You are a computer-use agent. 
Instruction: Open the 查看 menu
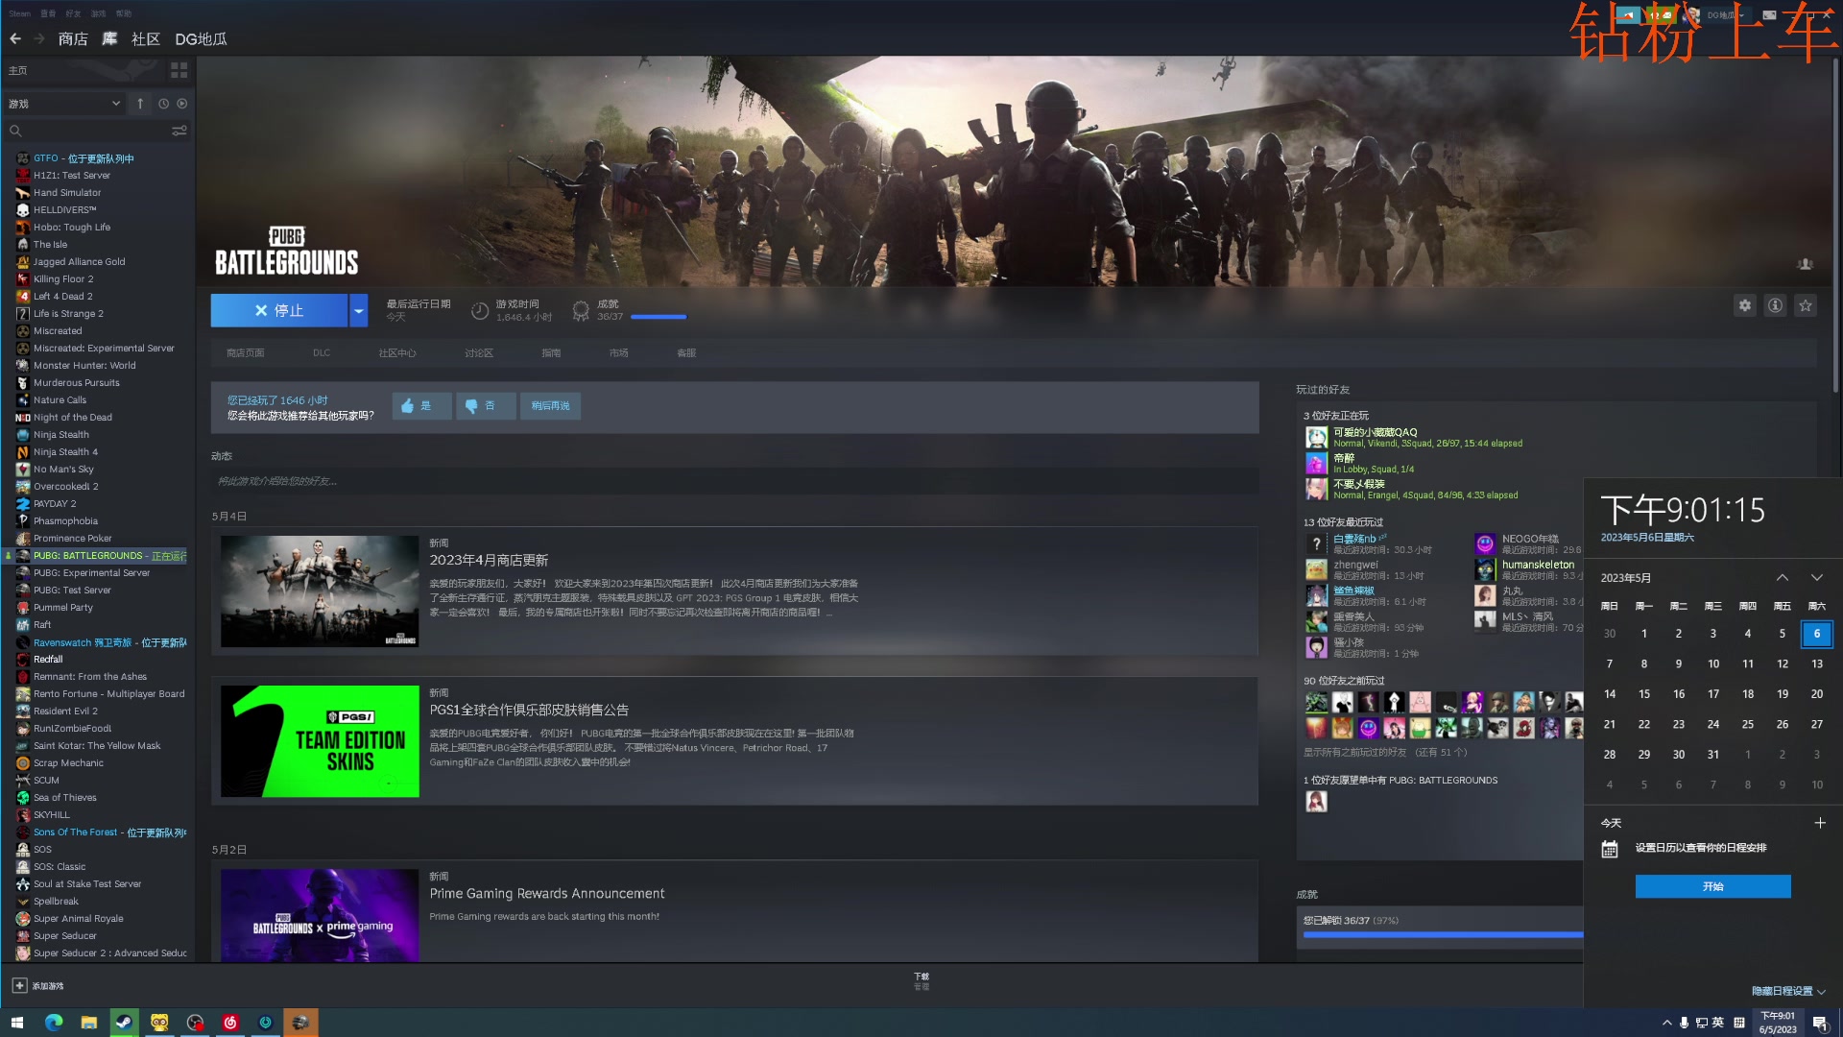(48, 13)
